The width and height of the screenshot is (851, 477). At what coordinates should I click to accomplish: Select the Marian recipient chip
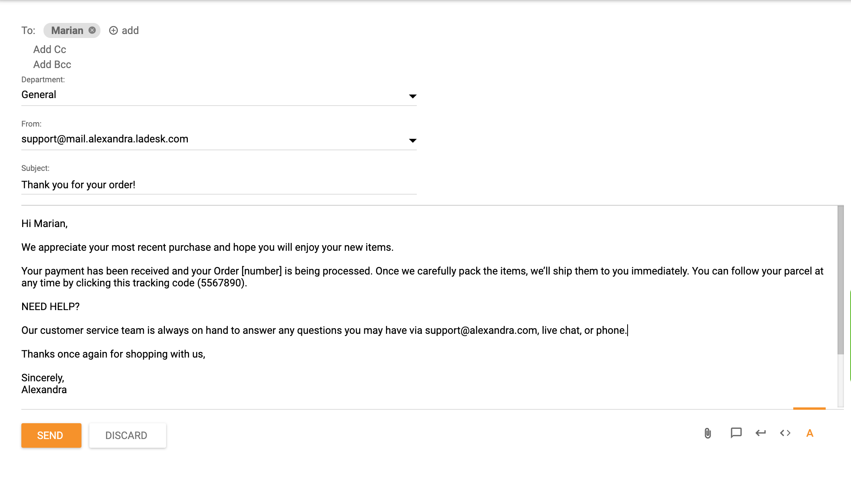pos(67,30)
